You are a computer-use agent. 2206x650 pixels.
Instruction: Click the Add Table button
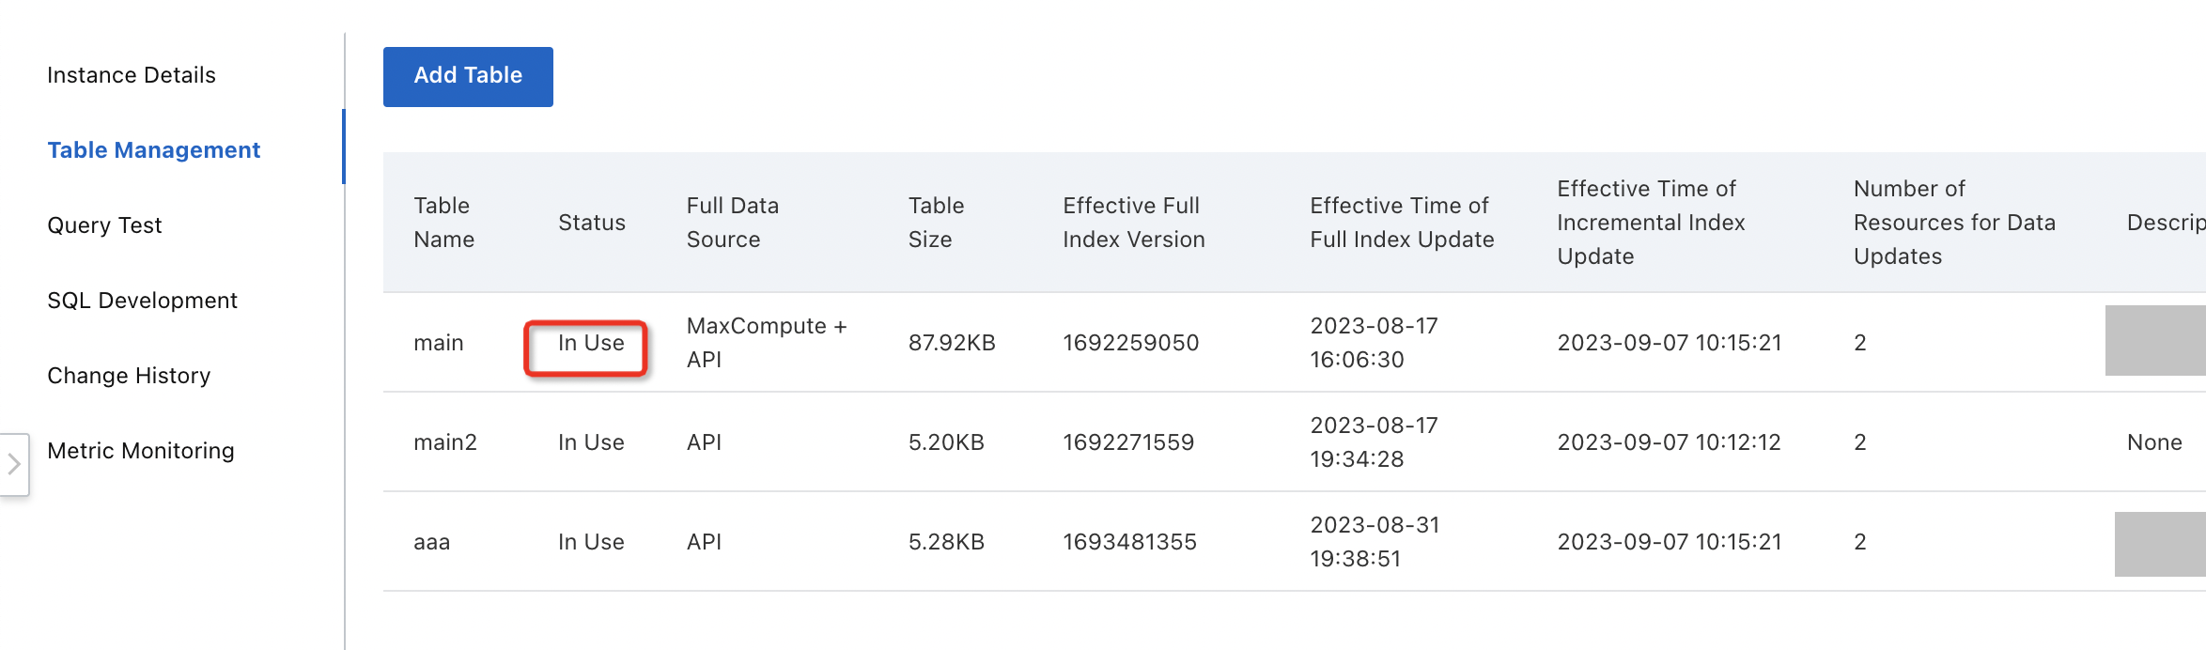coord(468,76)
